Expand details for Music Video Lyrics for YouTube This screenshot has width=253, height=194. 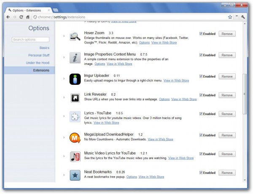click(64, 156)
